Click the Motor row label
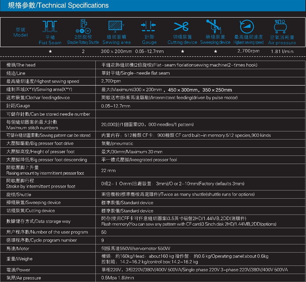 [18, 249]
